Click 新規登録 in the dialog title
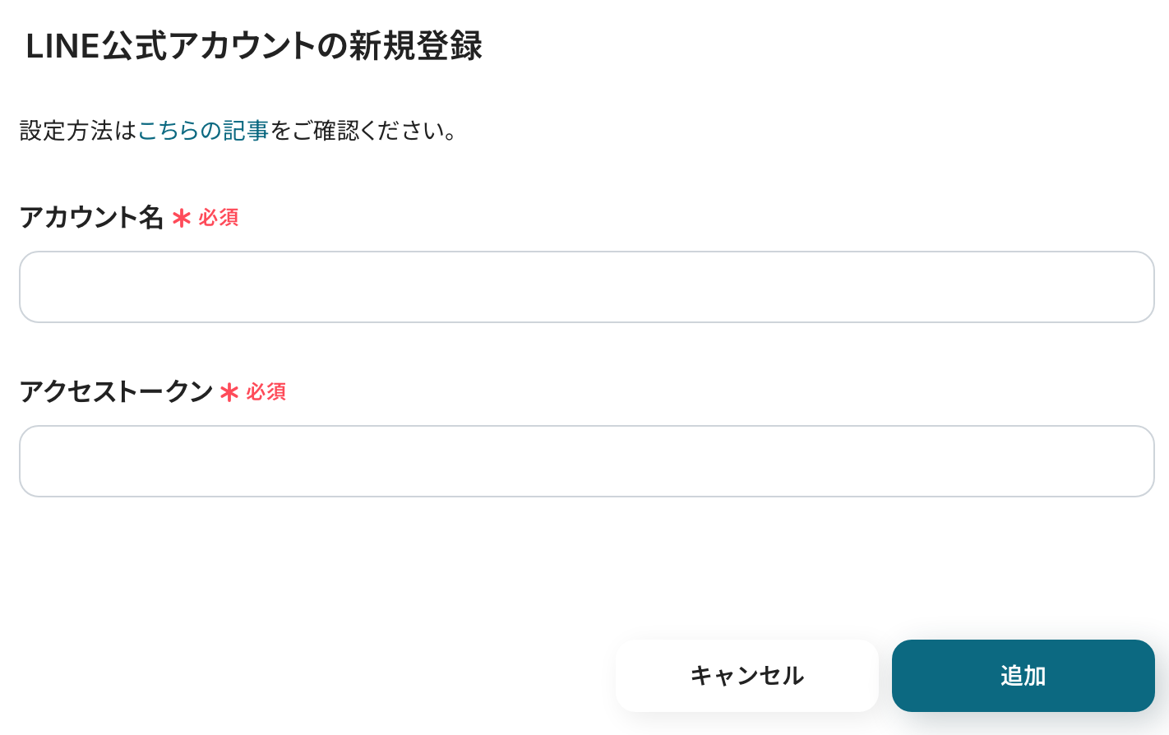This screenshot has width=1169, height=735. [x=415, y=47]
